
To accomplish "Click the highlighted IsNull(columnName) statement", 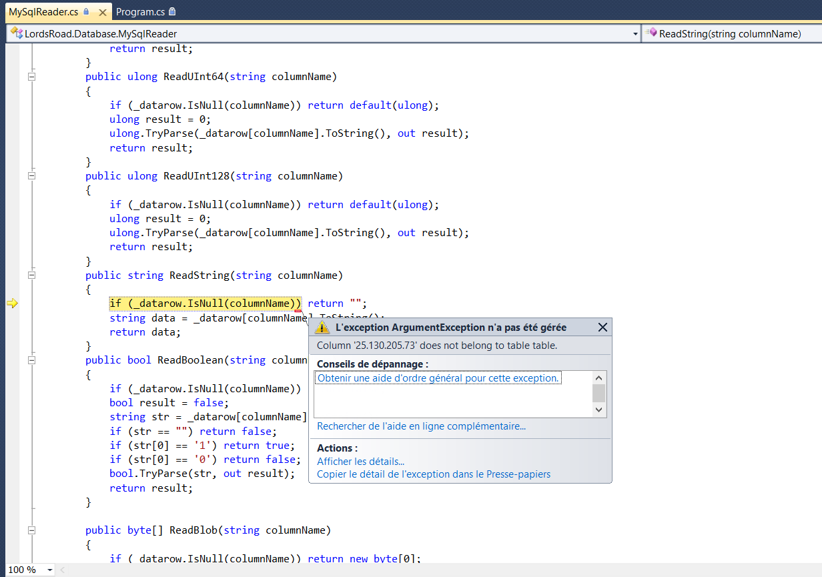I will click(205, 304).
